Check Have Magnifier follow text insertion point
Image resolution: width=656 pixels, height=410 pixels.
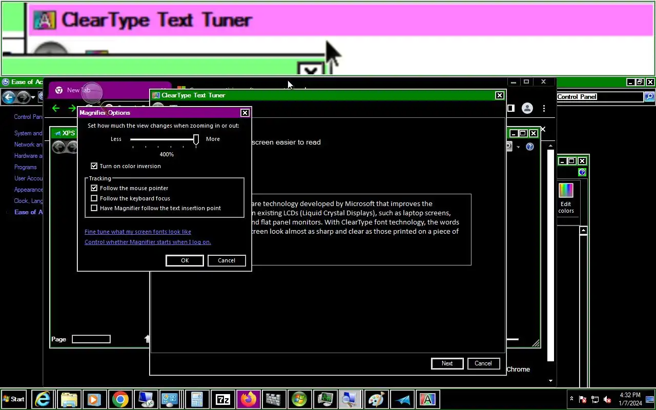point(94,208)
